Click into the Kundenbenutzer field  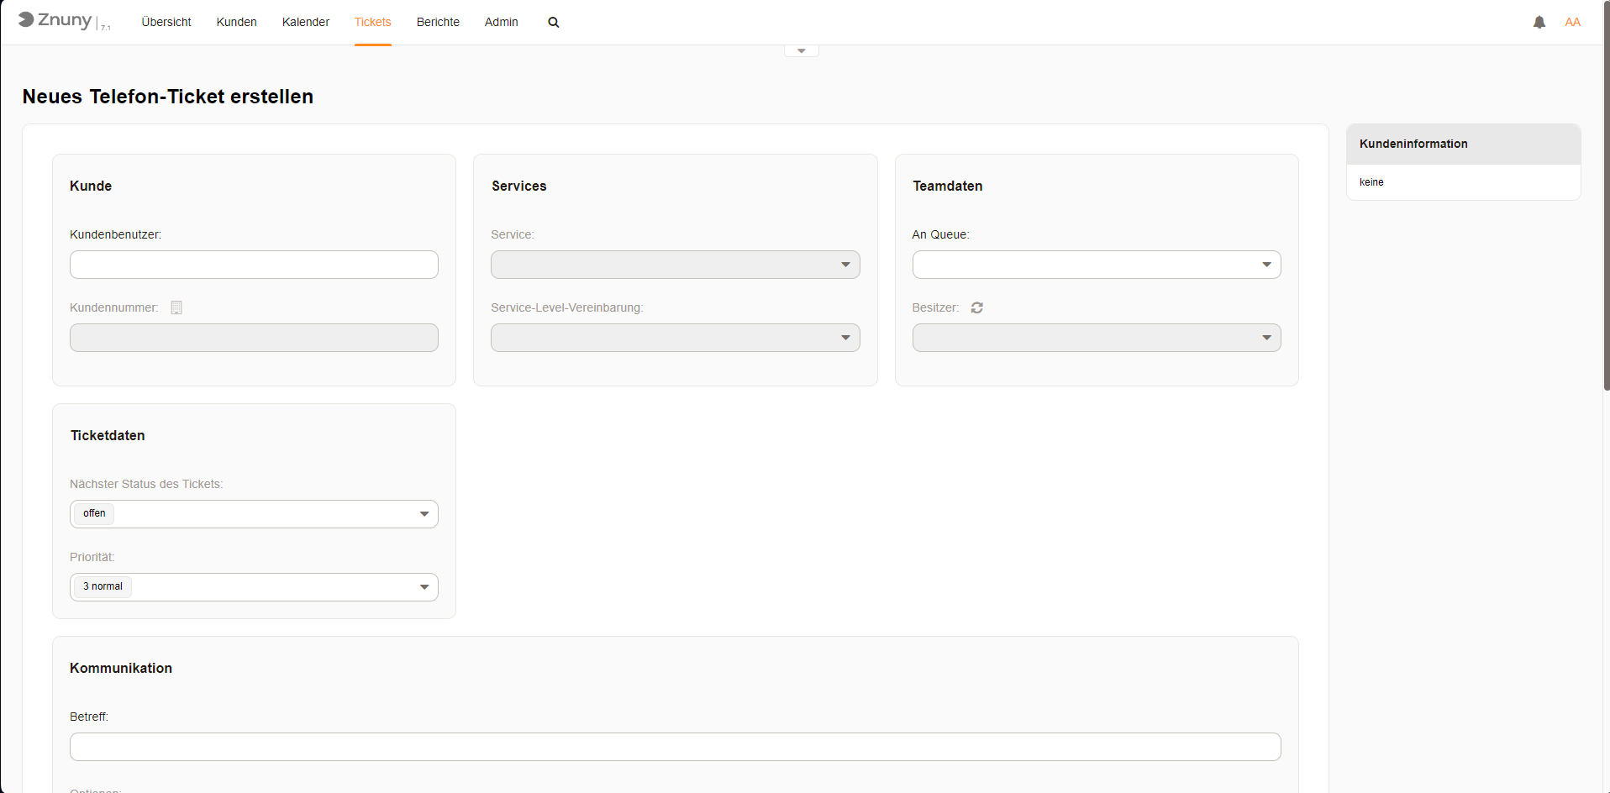tap(254, 265)
